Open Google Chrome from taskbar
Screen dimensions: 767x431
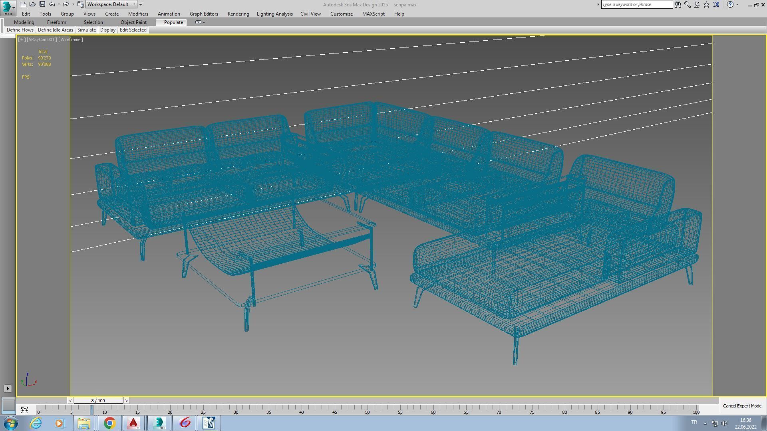(x=109, y=423)
